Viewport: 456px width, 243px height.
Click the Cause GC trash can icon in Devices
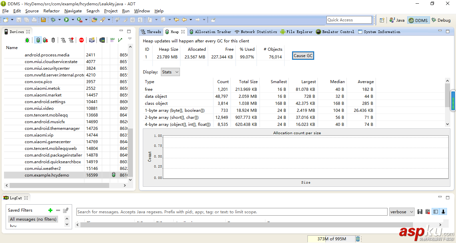click(53, 40)
